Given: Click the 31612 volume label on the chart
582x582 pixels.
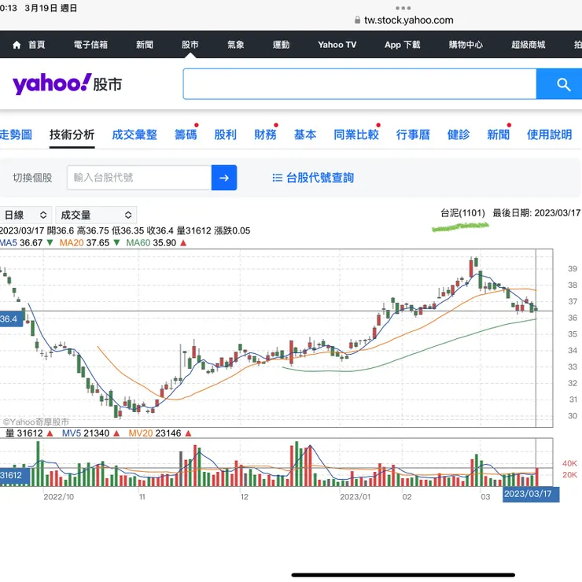Looking at the screenshot, I should [14, 476].
